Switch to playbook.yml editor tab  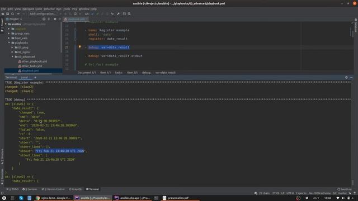[76, 19]
